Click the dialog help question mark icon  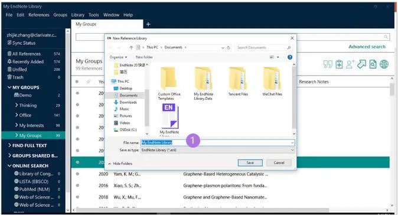[x=290, y=57]
